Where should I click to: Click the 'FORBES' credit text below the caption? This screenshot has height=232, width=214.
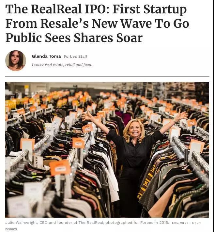11,229
